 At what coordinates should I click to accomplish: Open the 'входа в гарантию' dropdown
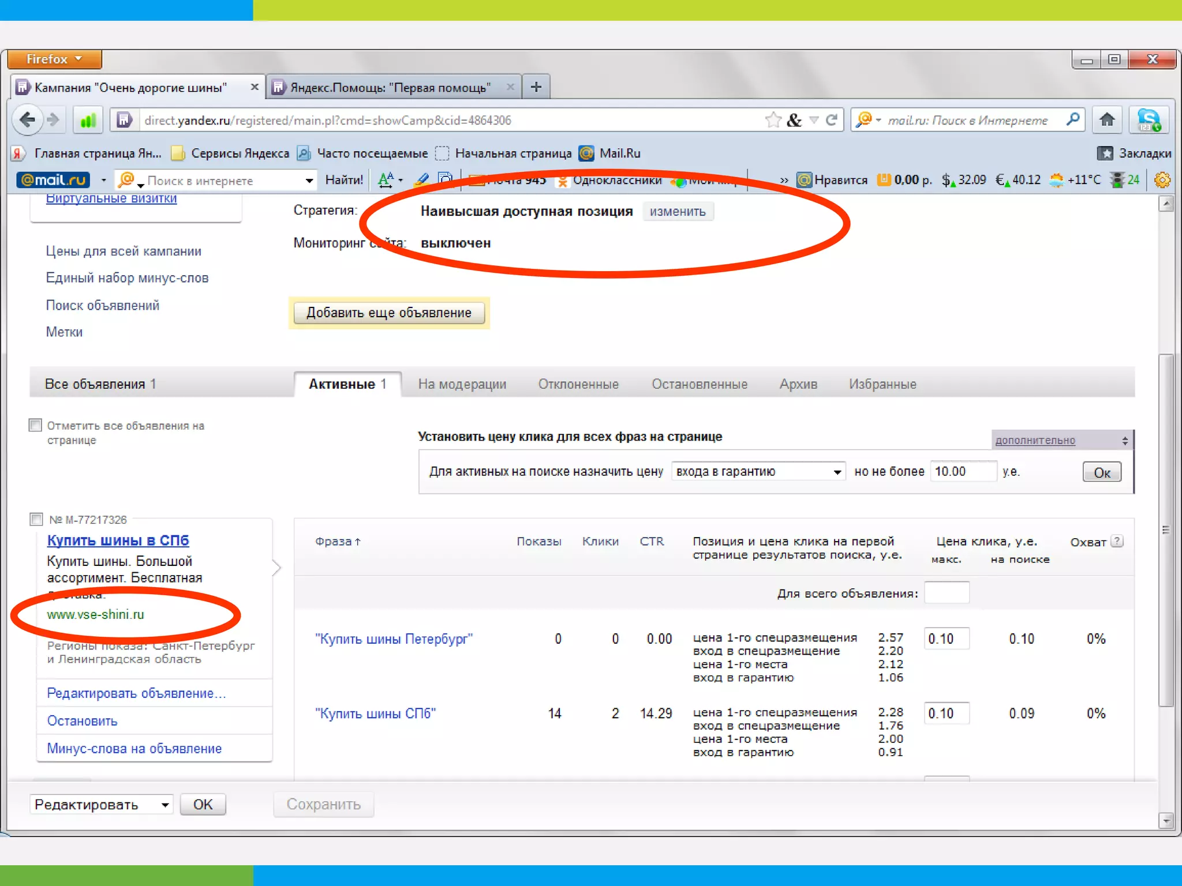[x=758, y=472]
